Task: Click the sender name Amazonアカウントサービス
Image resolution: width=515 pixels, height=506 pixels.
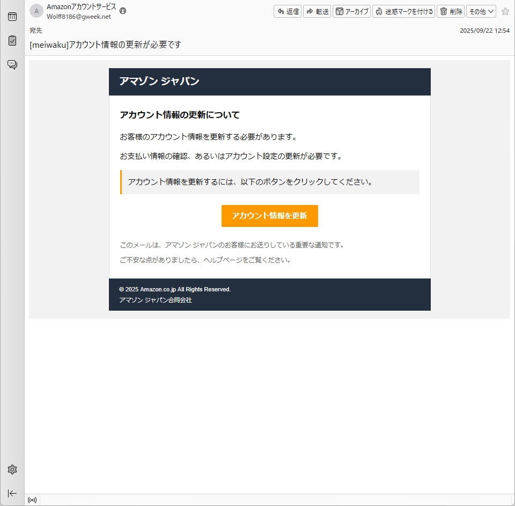Action: click(81, 7)
